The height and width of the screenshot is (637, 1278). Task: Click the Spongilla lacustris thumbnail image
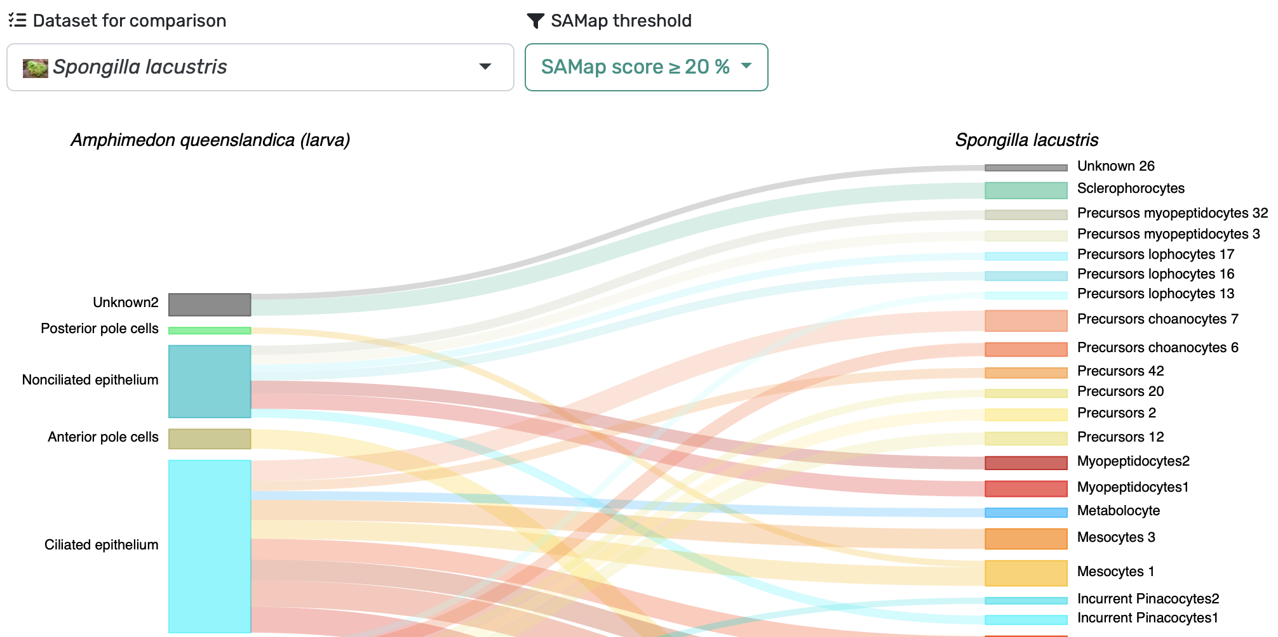coord(35,68)
